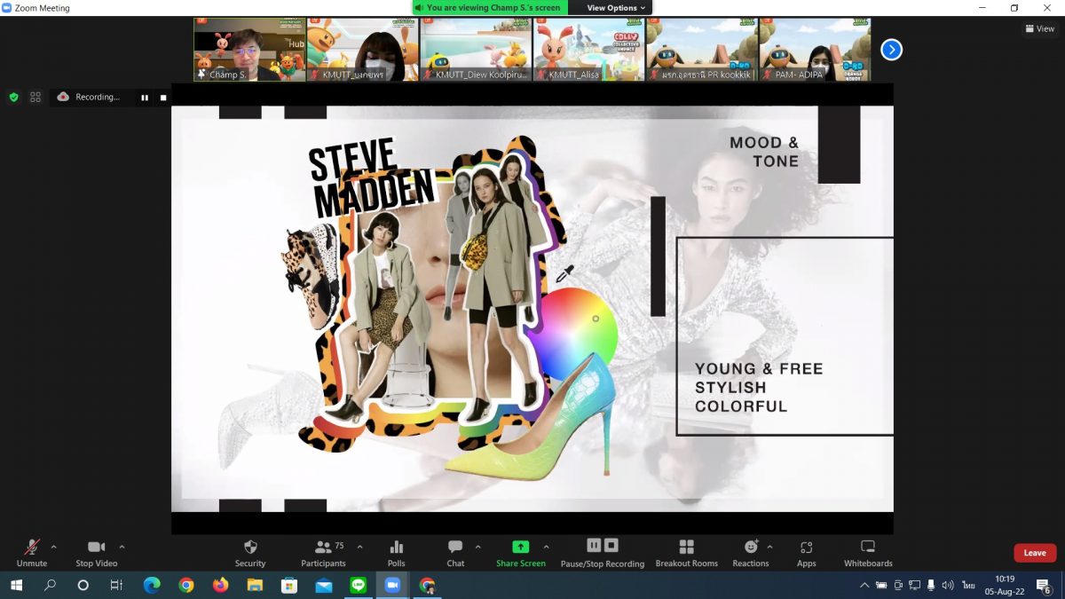The width and height of the screenshot is (1065, 599).
Task: Expand the Chat arrow menu
Action: pos(477,547)
